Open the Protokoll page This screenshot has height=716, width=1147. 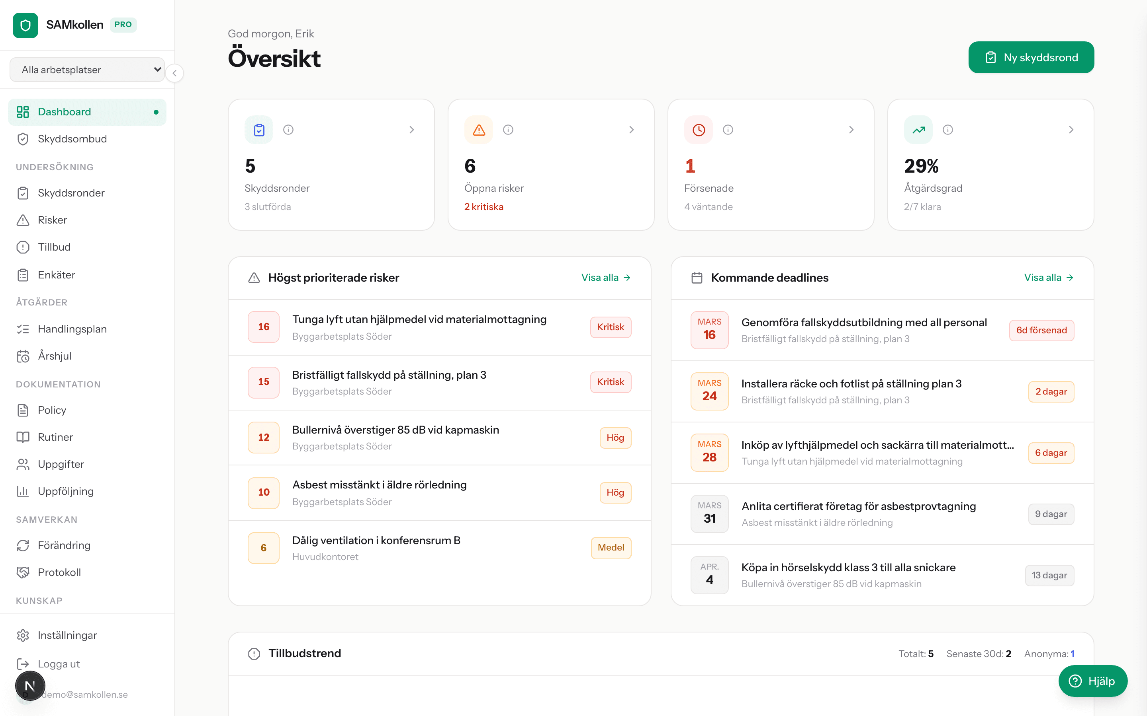[59, 572]
